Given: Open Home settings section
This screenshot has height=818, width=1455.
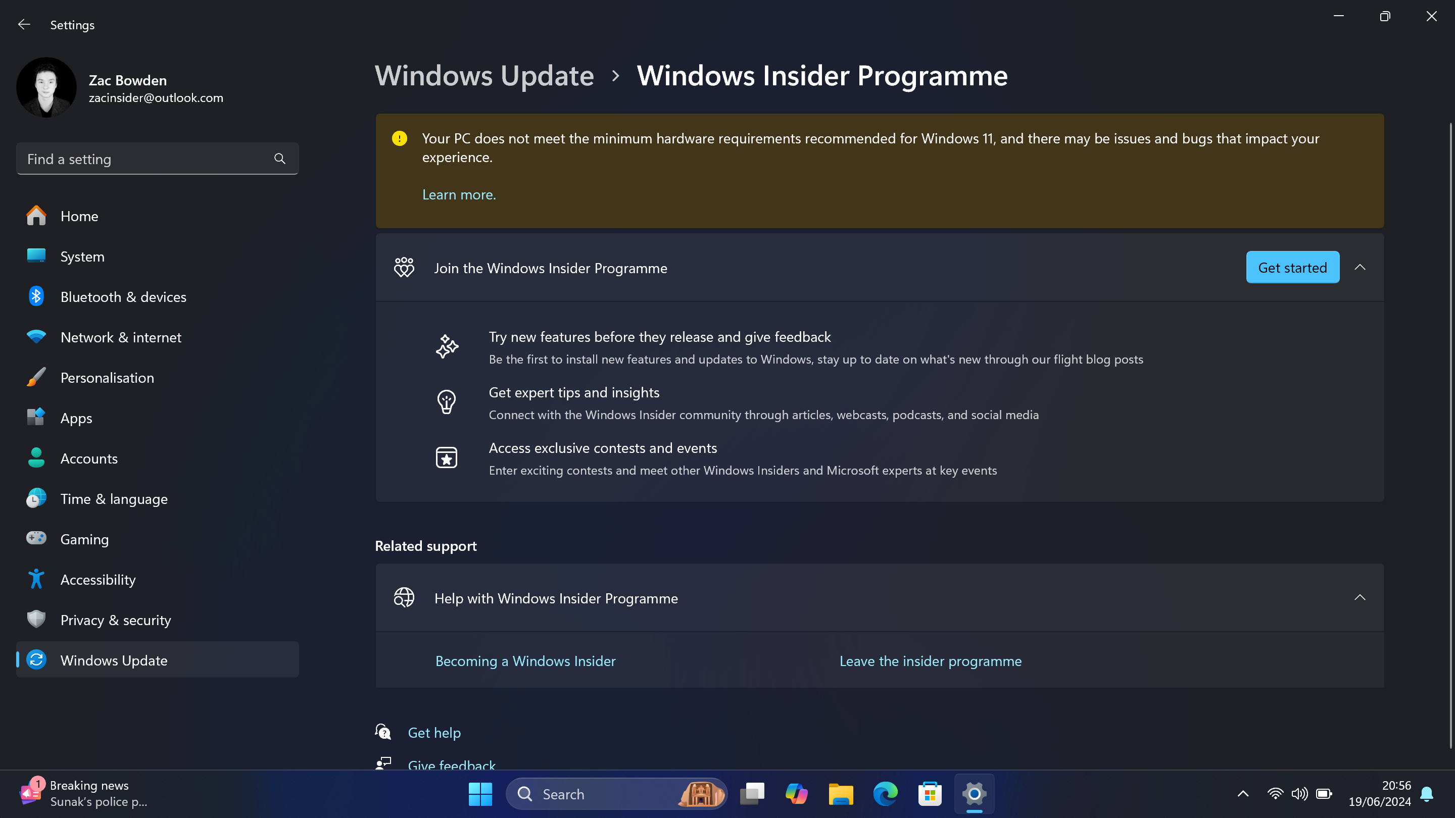Looking at the screenshot, I should 79,216.
